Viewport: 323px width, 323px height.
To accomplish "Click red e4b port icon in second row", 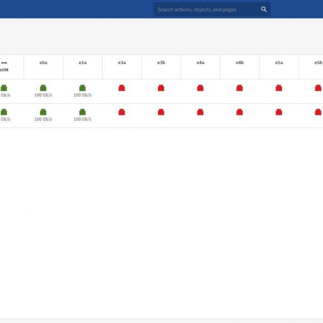I will (240, 112).
